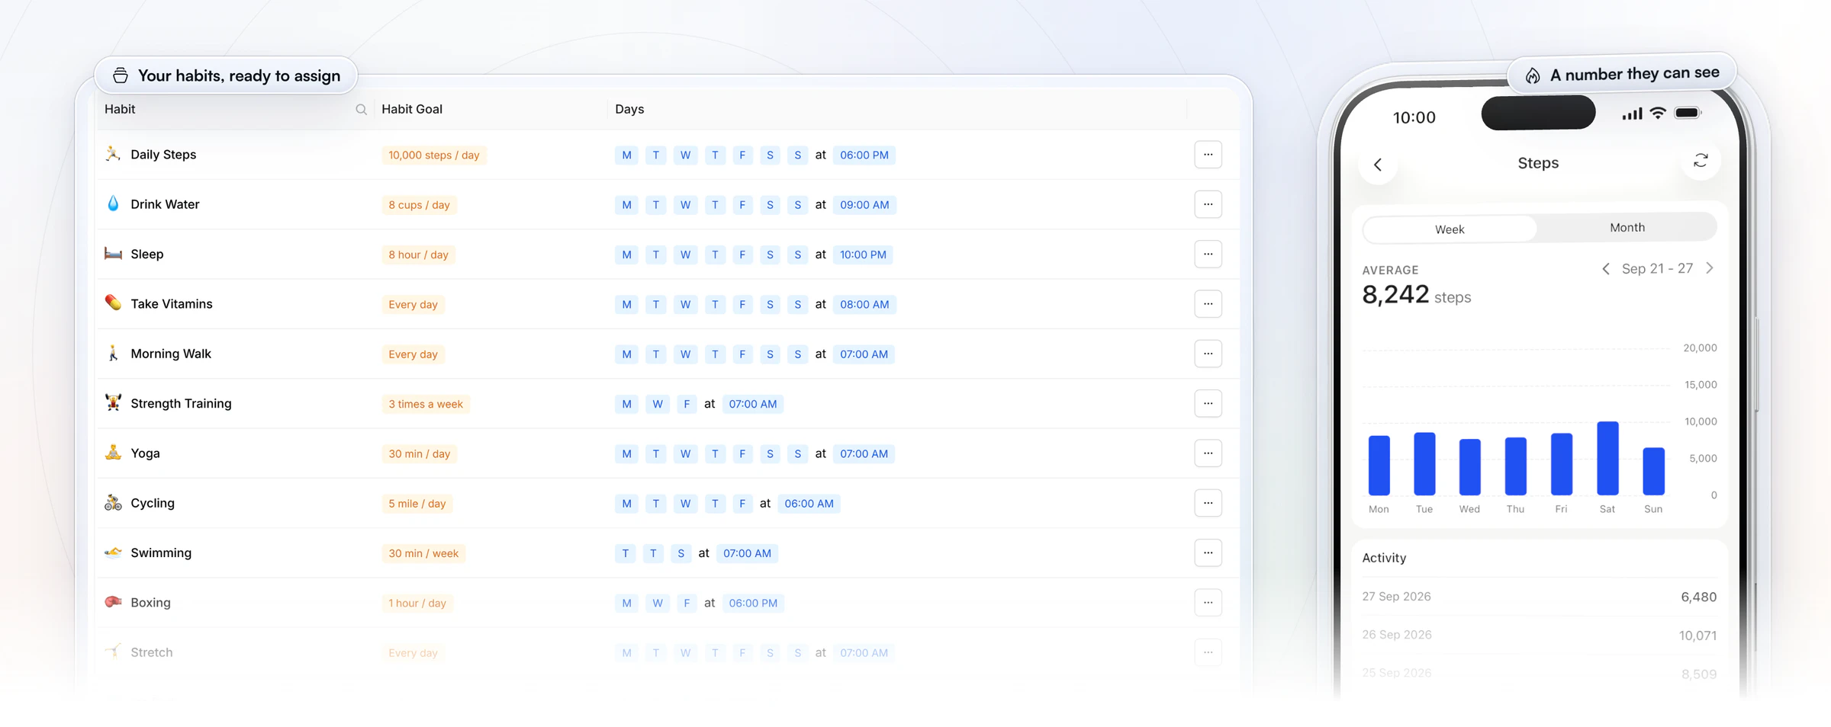Screen dimensions: 1831x727
Task: Click the runner icon beside Daily Steps
Action: [x=113, y=154]
